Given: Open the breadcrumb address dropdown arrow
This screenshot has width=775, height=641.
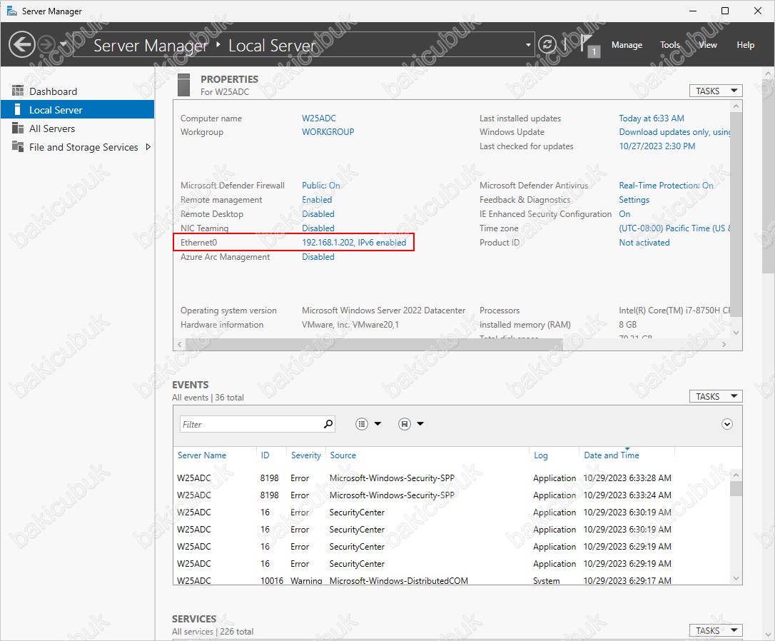Looking at the screenshot, I should click(528, 45).
